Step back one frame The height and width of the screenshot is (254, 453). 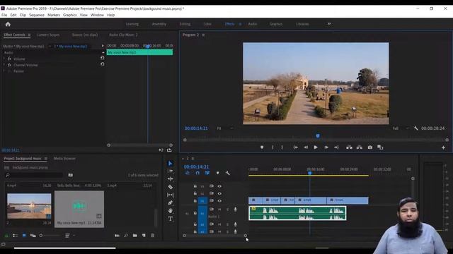point(306,147)
